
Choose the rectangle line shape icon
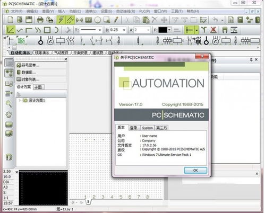click(x=47, y=30)
